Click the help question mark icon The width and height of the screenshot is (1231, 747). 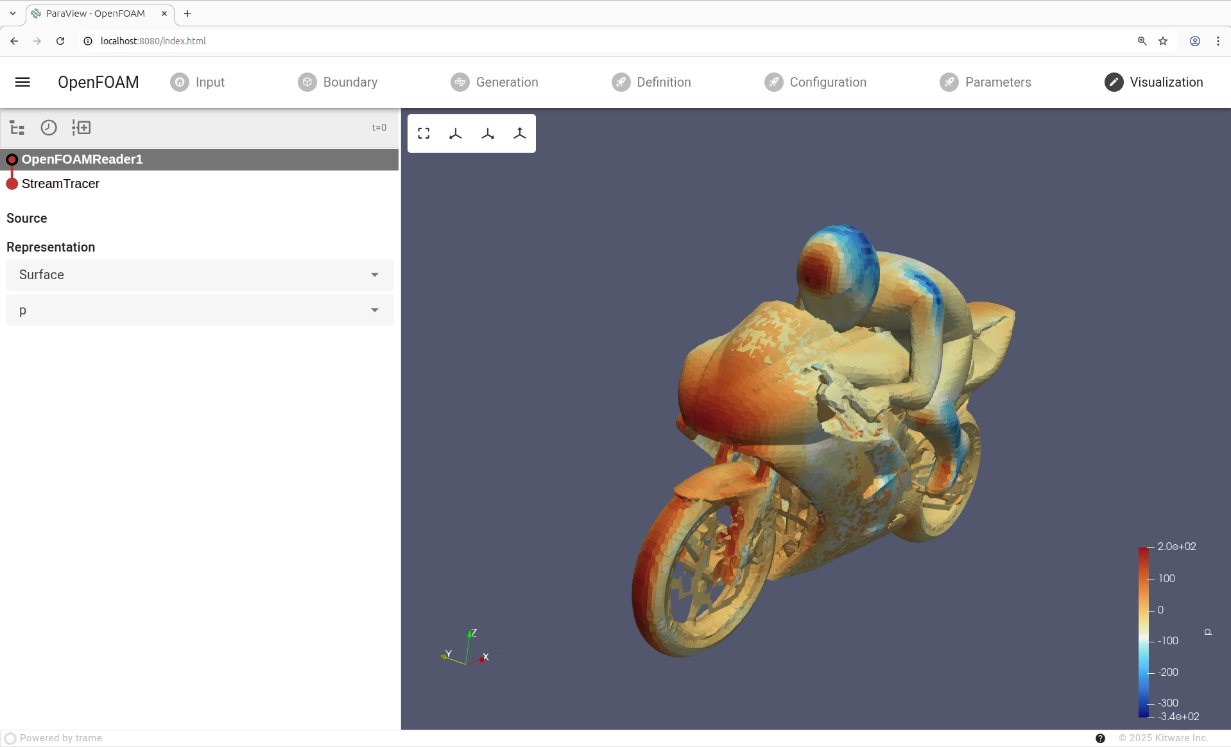(1100, 738)
